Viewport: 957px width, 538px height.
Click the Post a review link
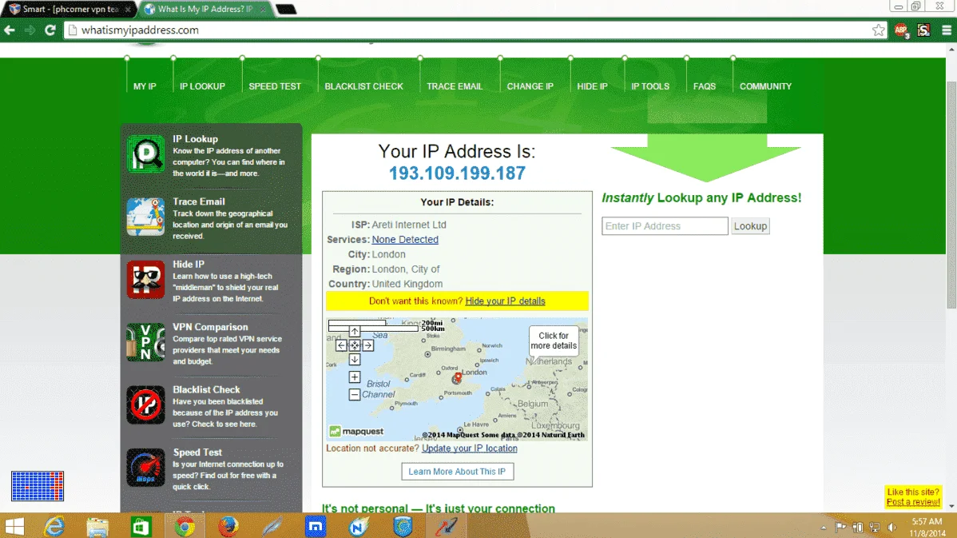913,502
